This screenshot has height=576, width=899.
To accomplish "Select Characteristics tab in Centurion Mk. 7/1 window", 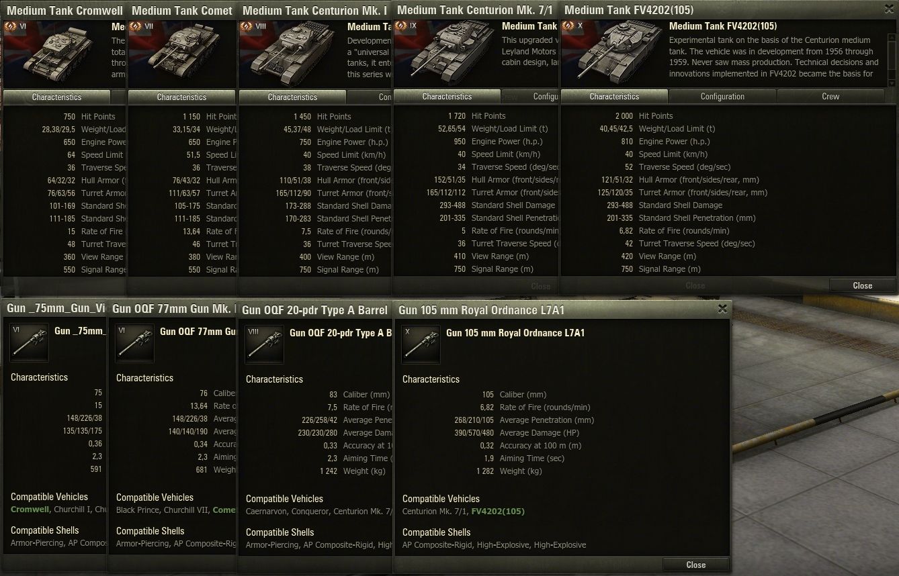I will coord(447,97).
